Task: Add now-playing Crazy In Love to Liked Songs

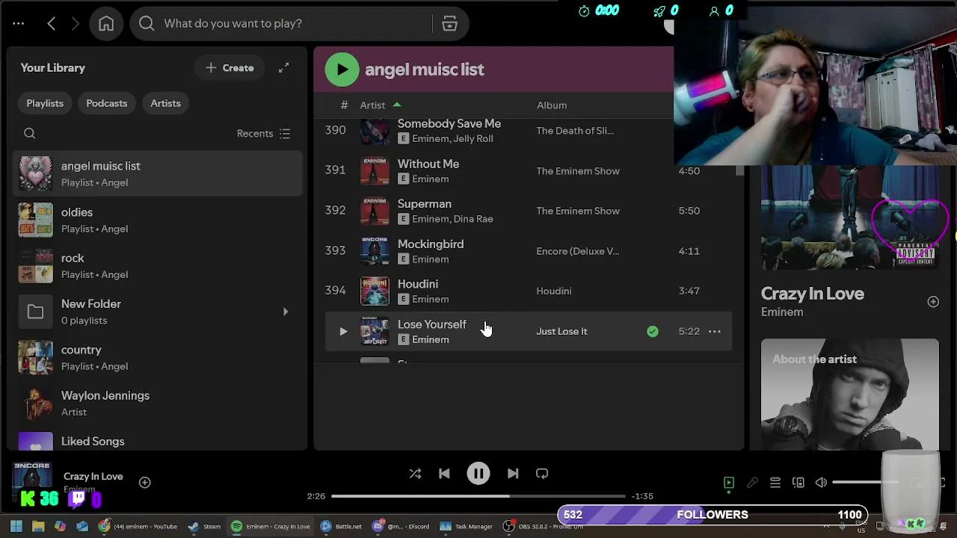Action: (144, 483)
